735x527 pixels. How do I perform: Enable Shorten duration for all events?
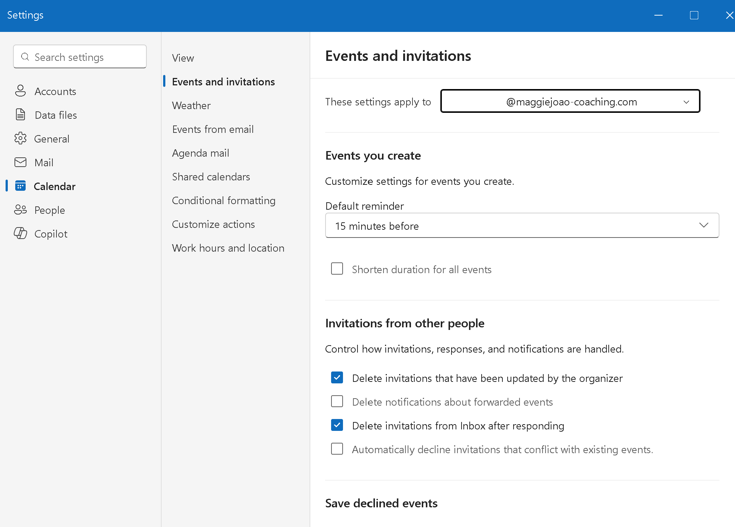[x=337, y=269]
